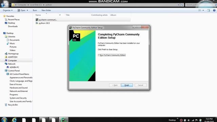The width and height of the screenshot is (217, 122).
Task: Open Appearance and Personalization item
Action: pyautogui.click(x=21, y=78)
